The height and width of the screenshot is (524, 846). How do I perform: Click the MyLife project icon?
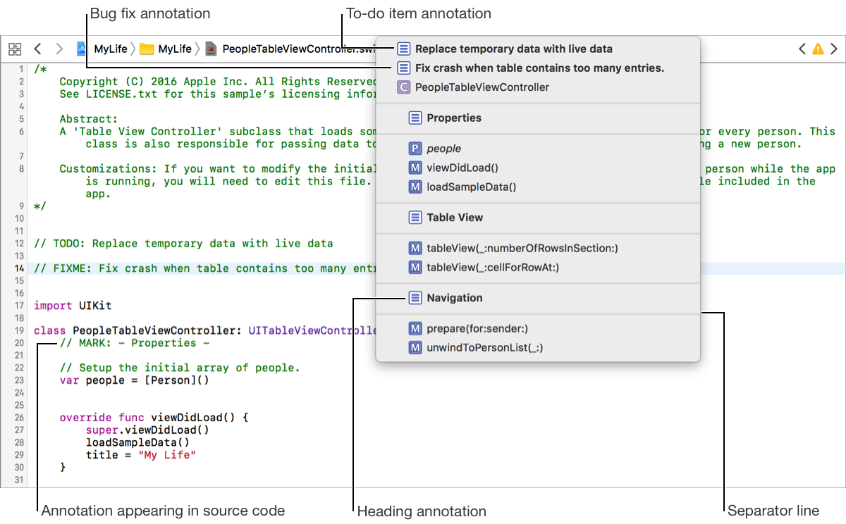pos(82,49)
